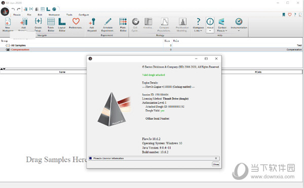Click the small Add Samples quick access icon
The image size is (304, 188).
tap(25, 9)
